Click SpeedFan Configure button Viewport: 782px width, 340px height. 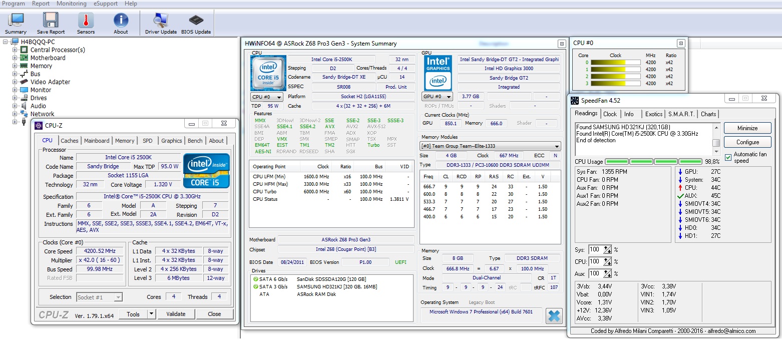[747, 142]
